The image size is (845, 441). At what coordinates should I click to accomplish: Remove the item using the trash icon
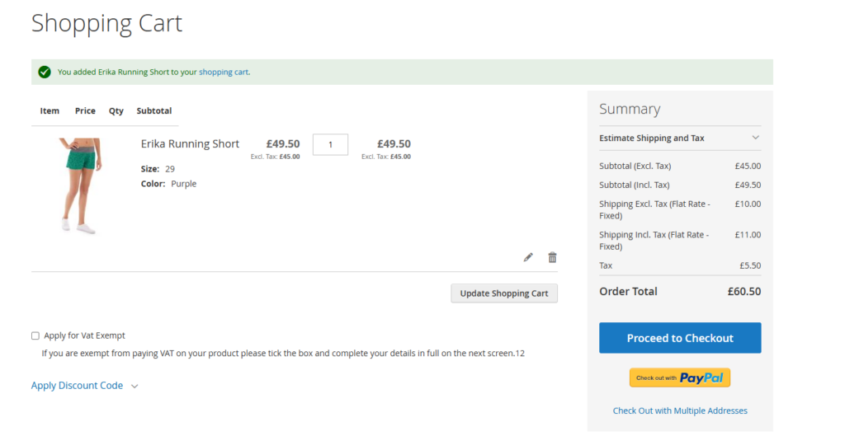pyautogui.click(x=552, y=257)
